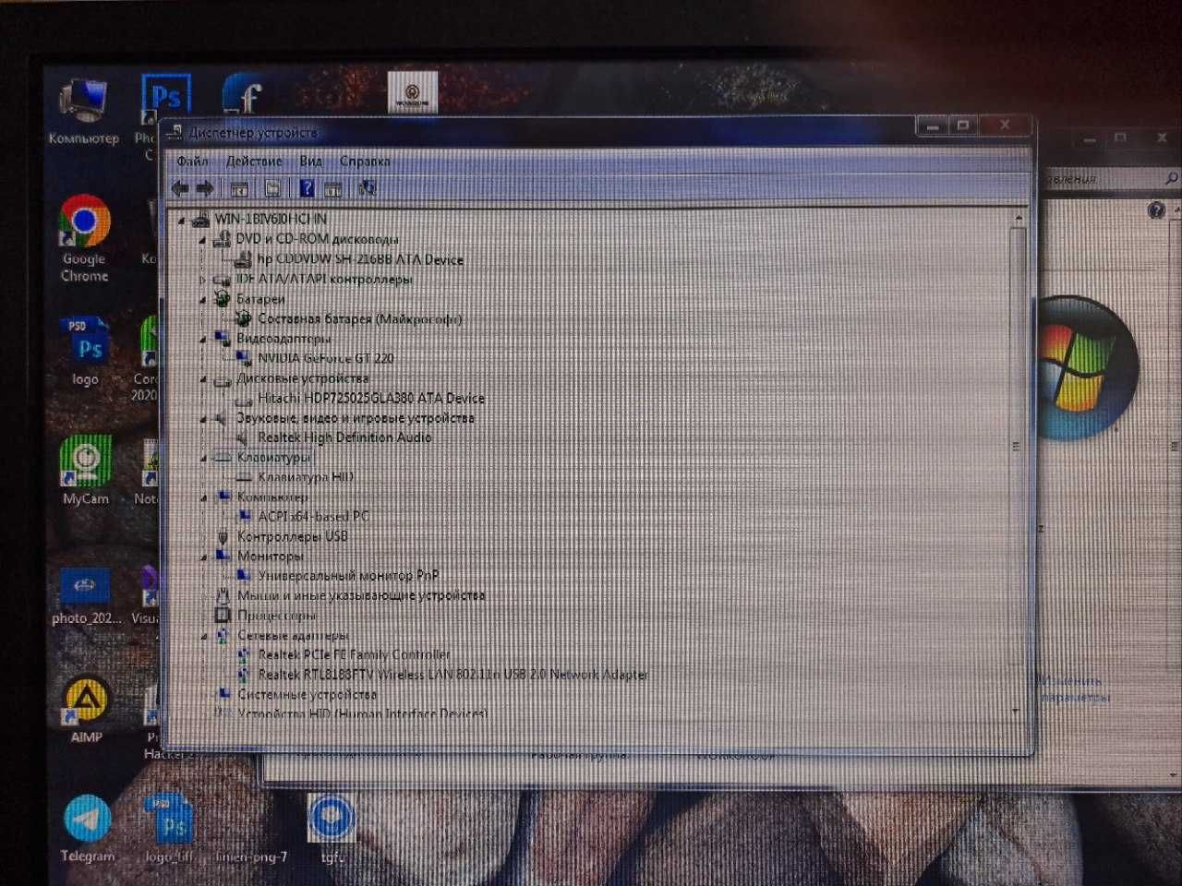Select Realtek RTL8188FTV Wireless LAN adapter
This screenshot has width=1182, height=886.
tap(452, 675)
